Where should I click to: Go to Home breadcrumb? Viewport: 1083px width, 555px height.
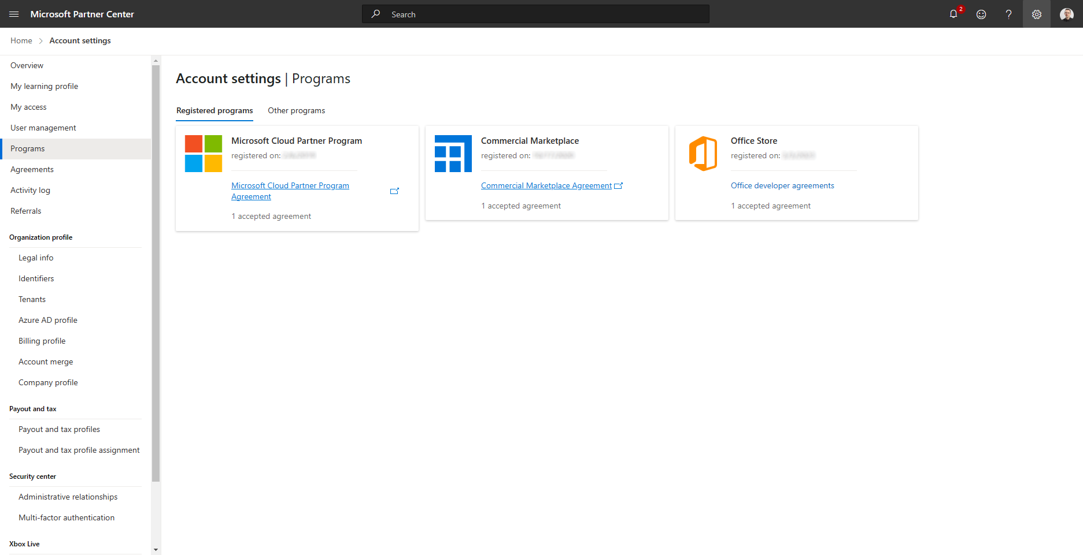[x=21, y=40]
